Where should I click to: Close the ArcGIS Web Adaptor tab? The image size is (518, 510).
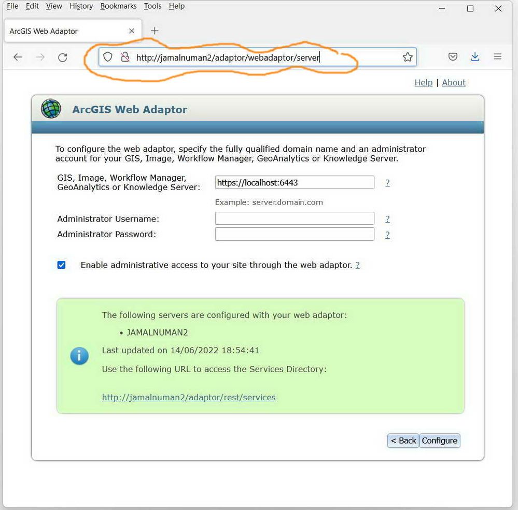[132, 31]
